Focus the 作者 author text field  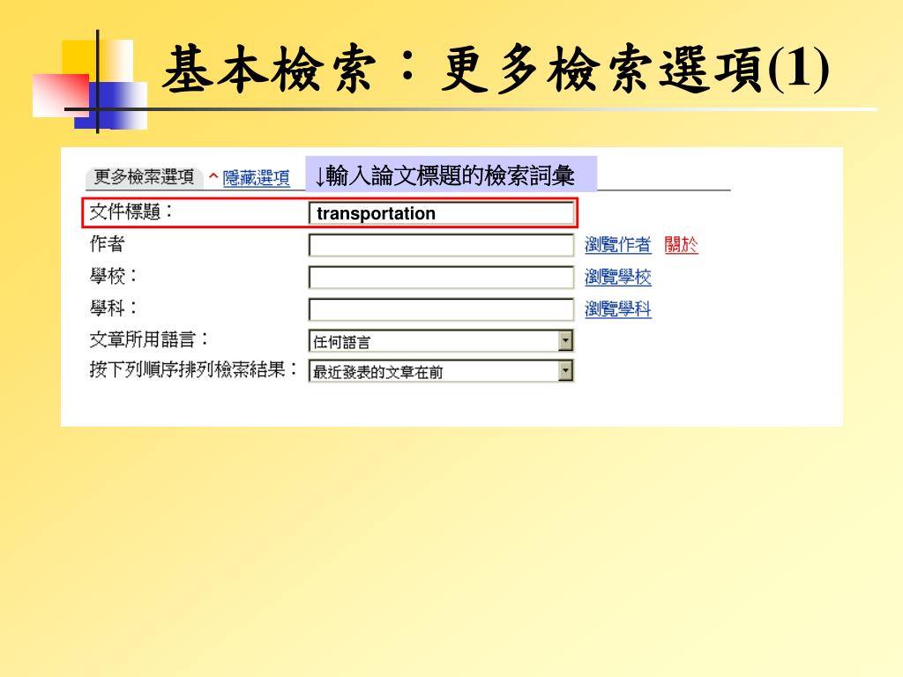pos(441,245)
